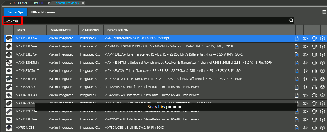Select the MAX1483CPA+ package thumbnail

point(9,38)
